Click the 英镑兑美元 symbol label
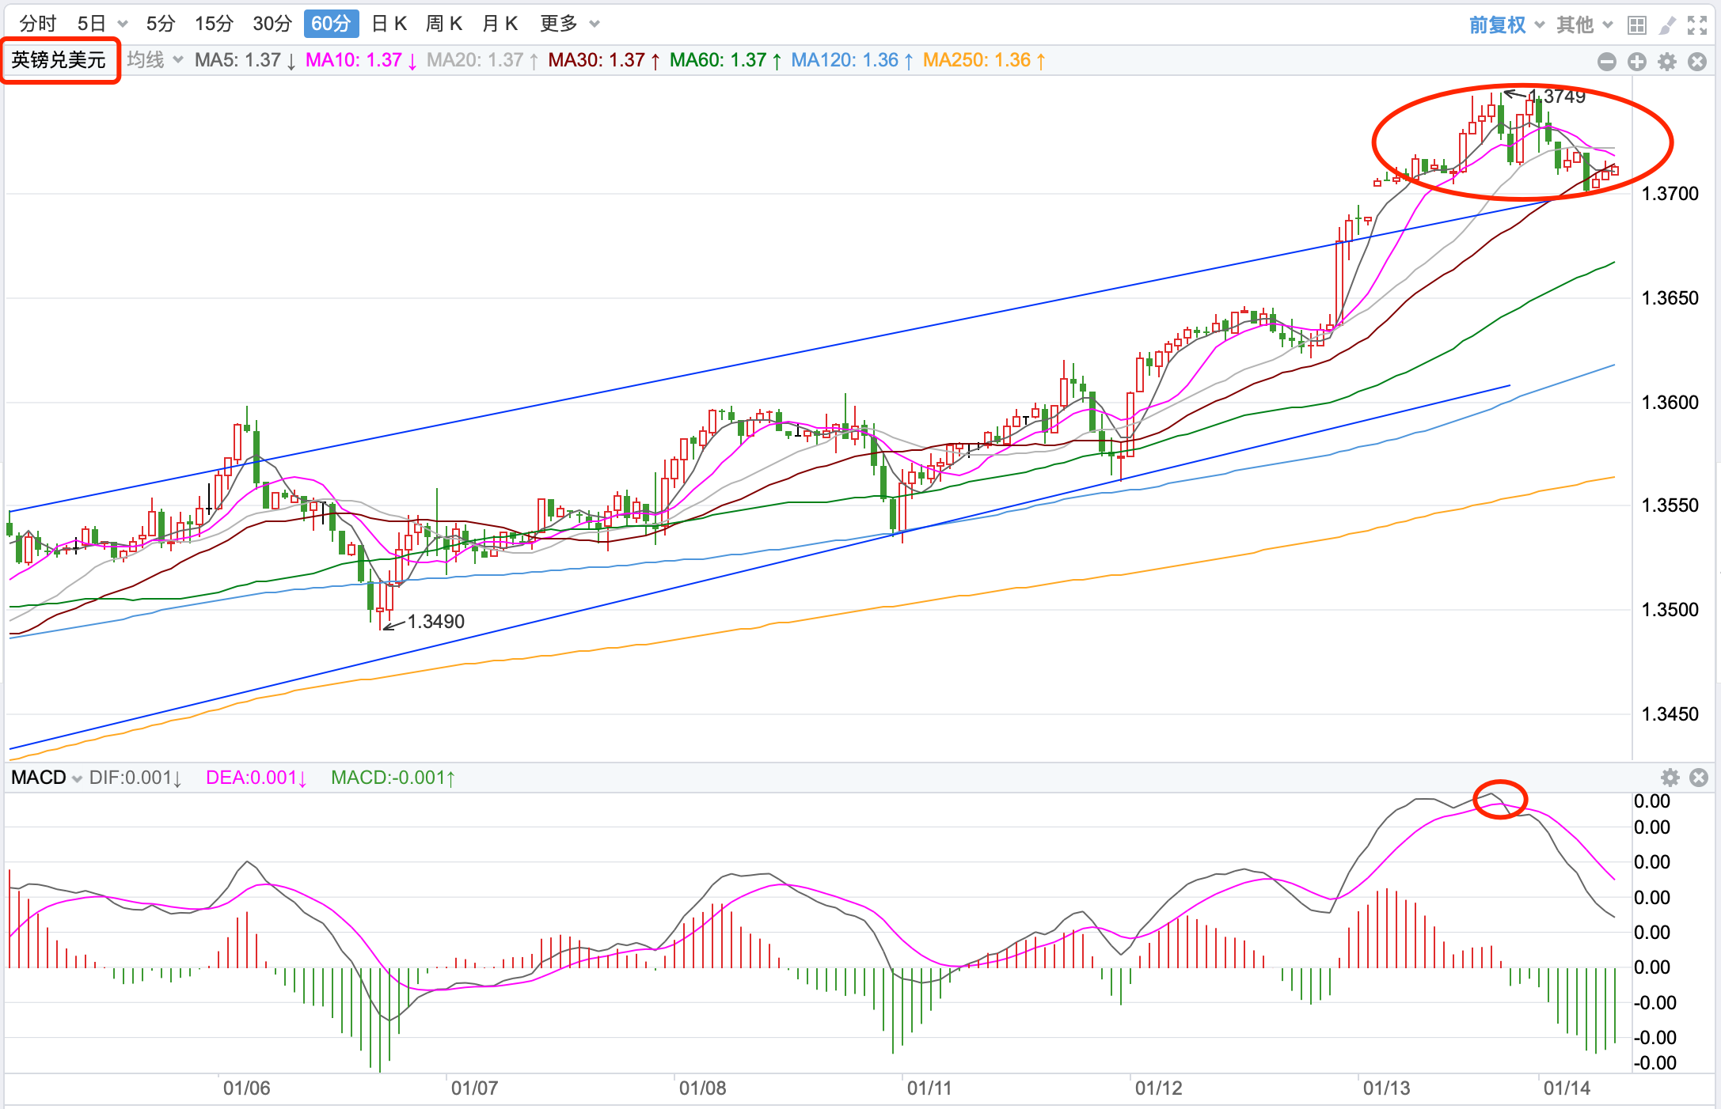Screen dimensions: 1721x1109 point(59,60)
